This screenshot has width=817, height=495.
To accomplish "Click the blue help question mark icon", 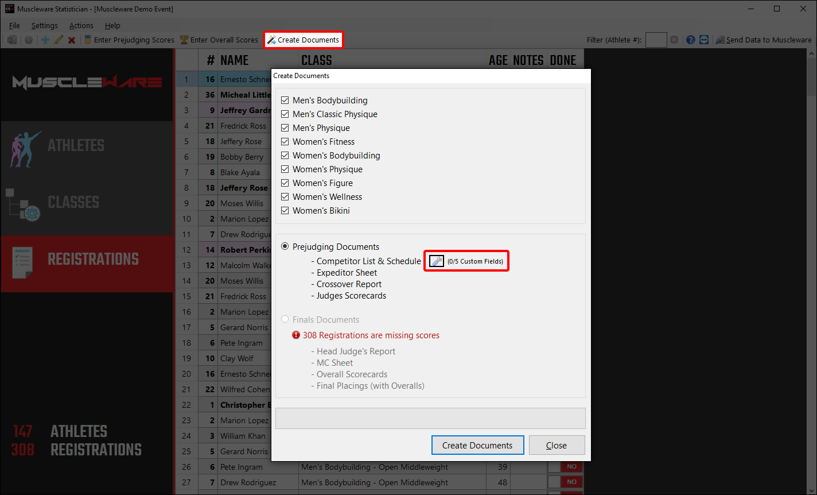I will (x=691, y=40).
